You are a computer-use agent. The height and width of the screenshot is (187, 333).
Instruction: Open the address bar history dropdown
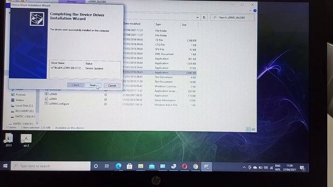[198, 17]
